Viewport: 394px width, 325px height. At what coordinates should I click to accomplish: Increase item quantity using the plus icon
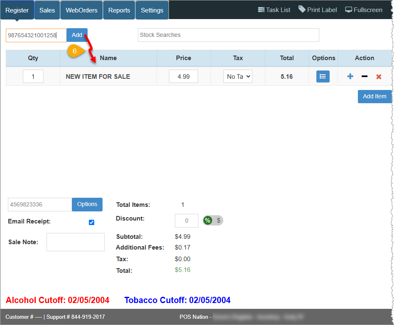[350, 76]
